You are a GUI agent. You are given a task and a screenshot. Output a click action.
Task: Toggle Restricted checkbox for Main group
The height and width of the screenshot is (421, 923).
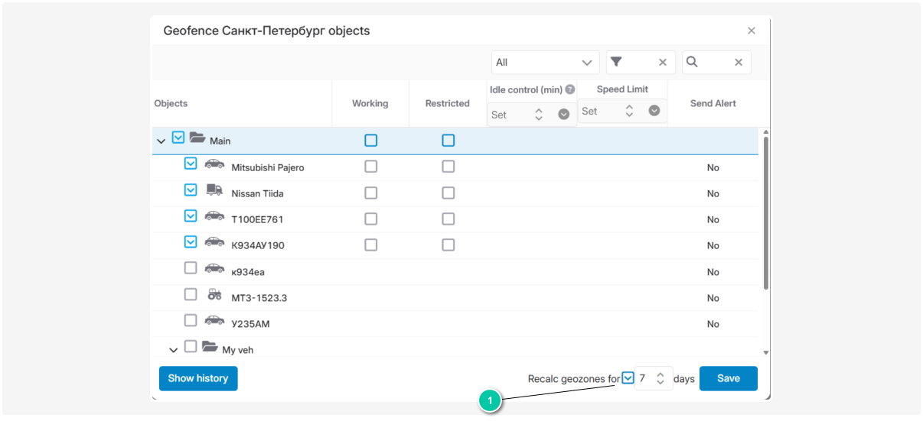(x=448, y=141)
